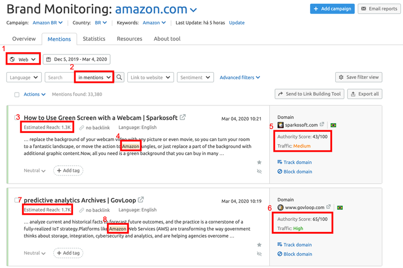Click the sparkosoft.com domain name
Viewport: 403px width, 268px height.
301,125
